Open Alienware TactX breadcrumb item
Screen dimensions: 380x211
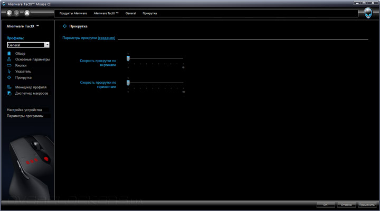pos(106,13)
